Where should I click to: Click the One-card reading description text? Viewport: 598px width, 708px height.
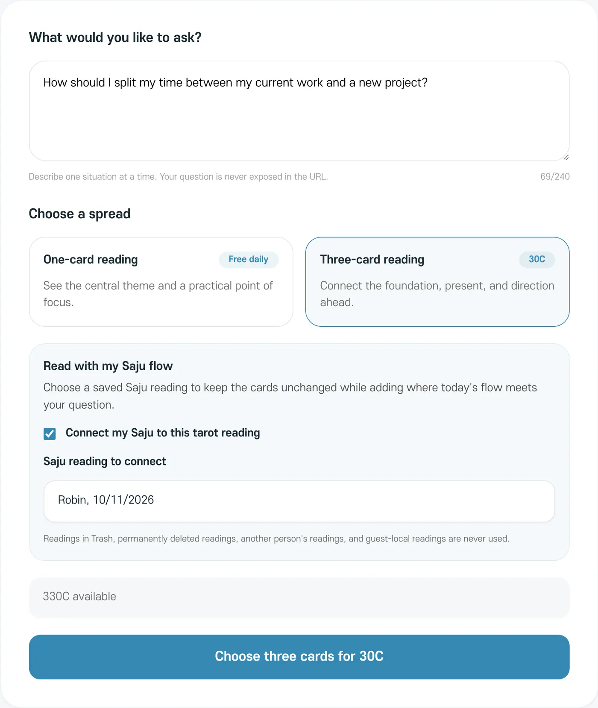(x=158, y=294)
